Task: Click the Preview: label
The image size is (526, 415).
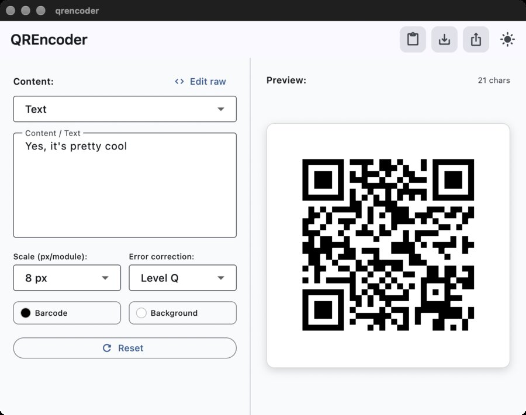Action: tap(286, 81)
